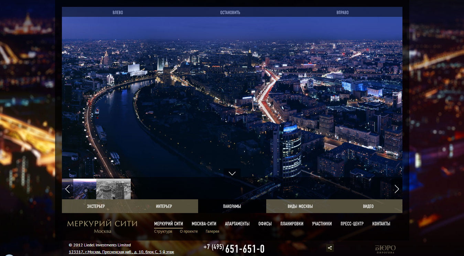Open the АПАРТАМЕНТЫ menu item
464x256 pixels.
click(237, 224)
